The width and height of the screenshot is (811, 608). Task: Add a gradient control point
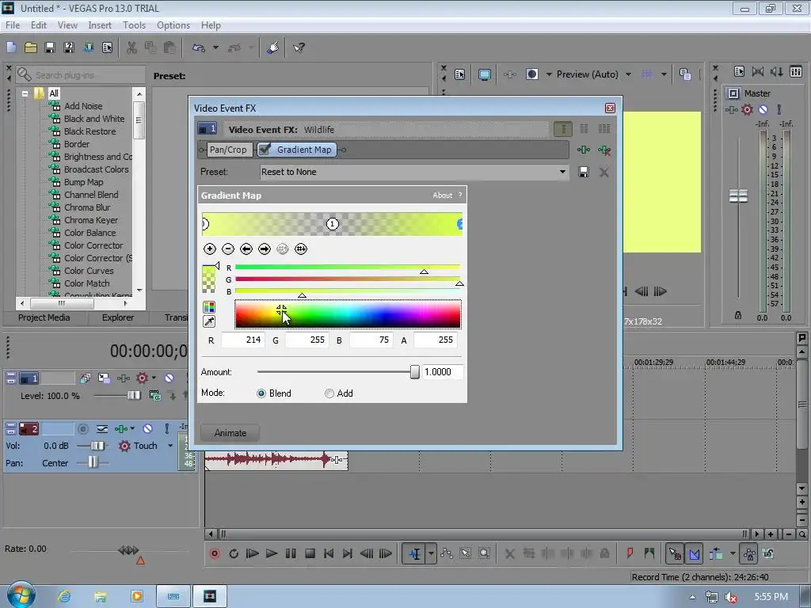[209, 249]
